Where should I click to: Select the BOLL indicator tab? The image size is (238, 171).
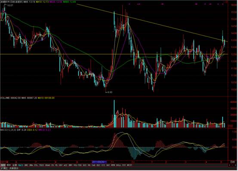[x=118, y=165]
